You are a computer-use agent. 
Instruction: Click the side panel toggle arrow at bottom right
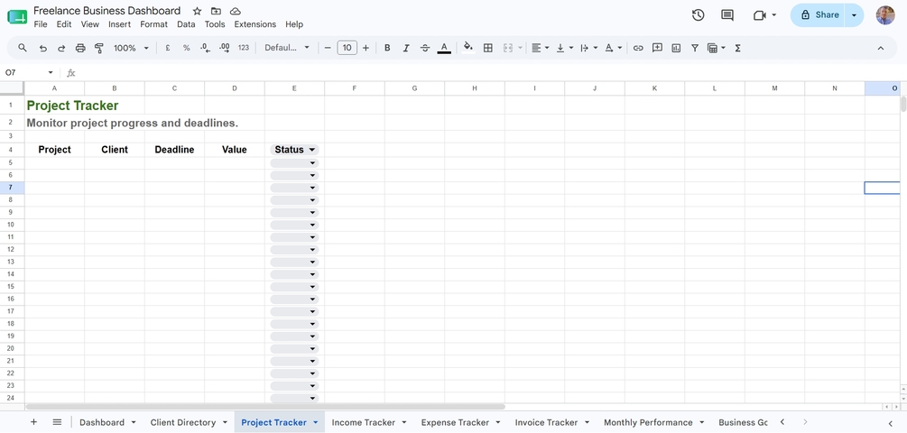click(x=890, y=422)
